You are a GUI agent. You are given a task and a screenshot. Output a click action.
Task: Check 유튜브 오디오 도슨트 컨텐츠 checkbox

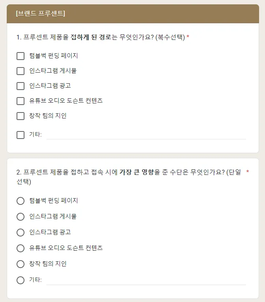coord(21,101)
